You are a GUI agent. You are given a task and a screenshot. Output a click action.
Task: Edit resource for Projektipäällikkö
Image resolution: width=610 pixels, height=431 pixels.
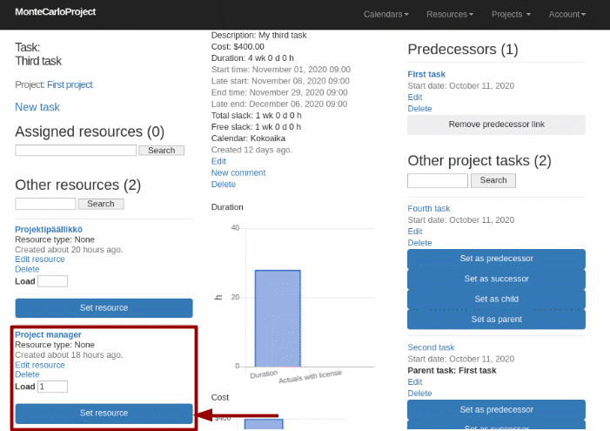click(x=40, y=259)
